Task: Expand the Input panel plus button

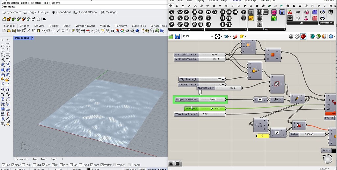Action: (284, 29)
